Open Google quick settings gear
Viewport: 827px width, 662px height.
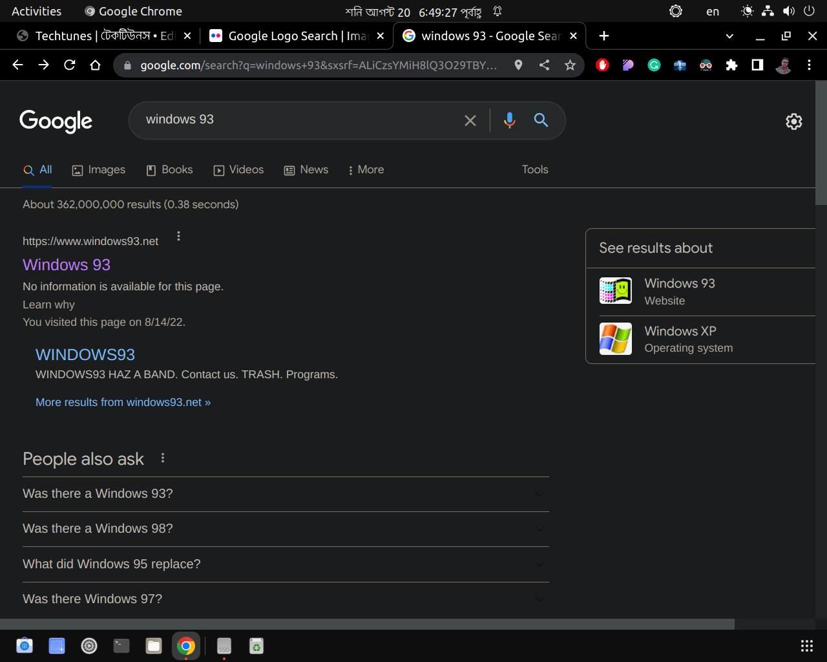tap(794, 122)
